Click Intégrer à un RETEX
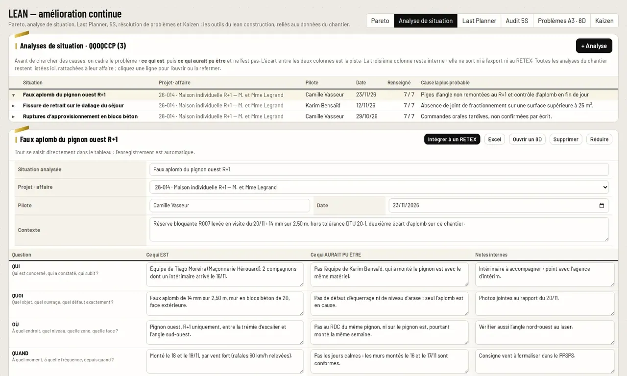Viewport: 627px width, 376px height. pyautogui.click(x=452, y=139)
